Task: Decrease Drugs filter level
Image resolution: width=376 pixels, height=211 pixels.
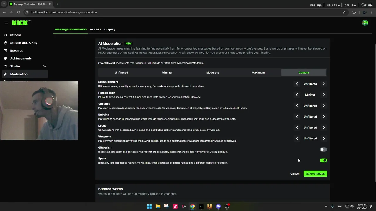Action: click(x=297, y=127)
